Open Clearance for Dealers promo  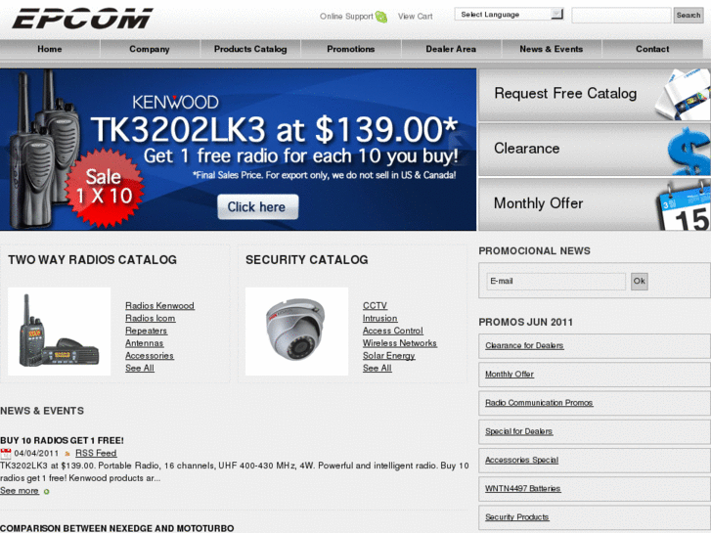coord(524,345)
